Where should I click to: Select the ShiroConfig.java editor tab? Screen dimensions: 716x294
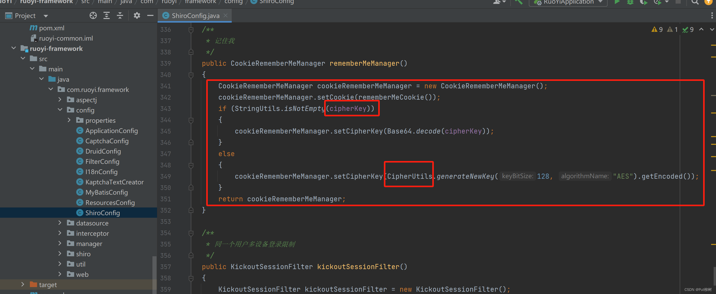click(x=195, y=16)
